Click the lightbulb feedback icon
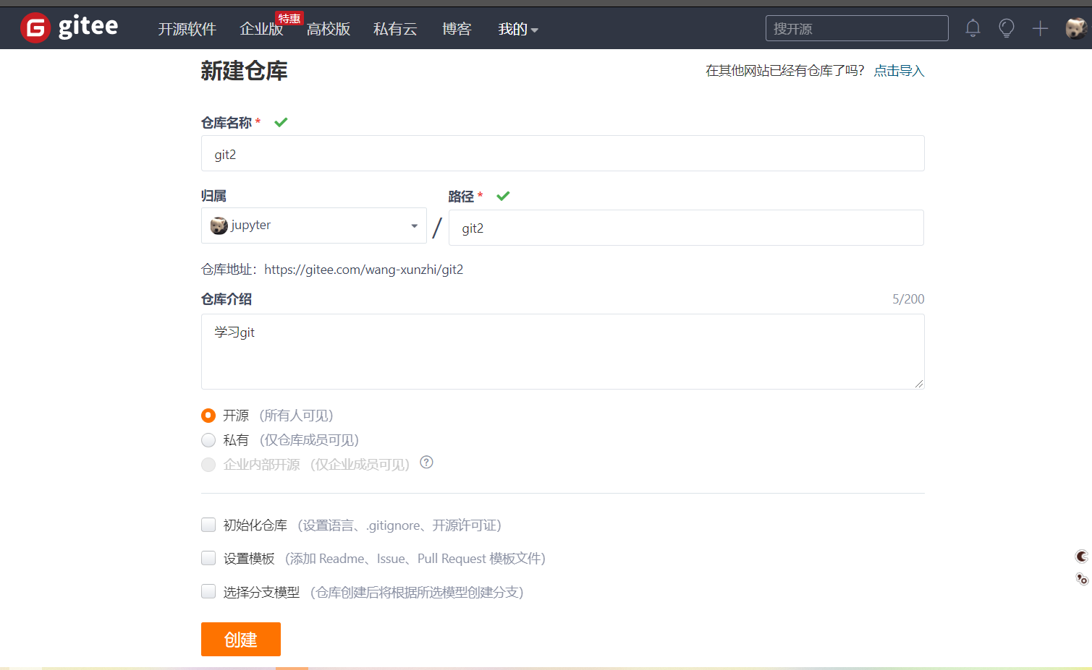 [x=1006, y=28]
